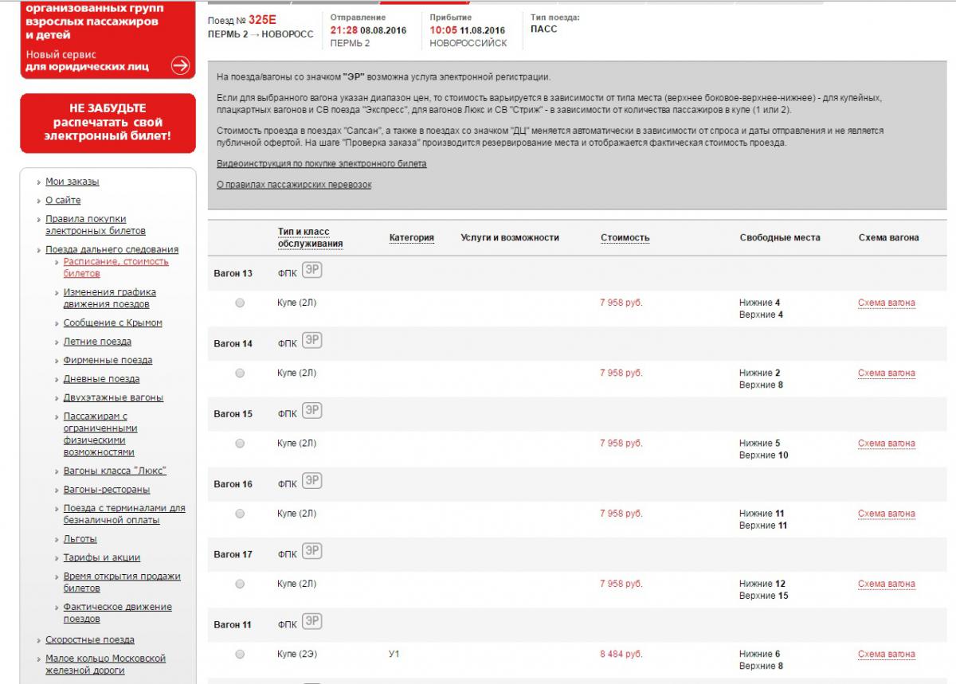Open Схема вагона link for Вагон 15

[886, 444]
